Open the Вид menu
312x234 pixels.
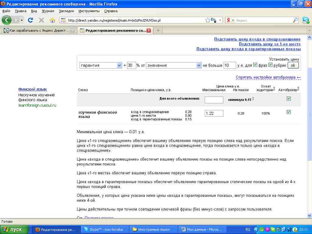34,11
